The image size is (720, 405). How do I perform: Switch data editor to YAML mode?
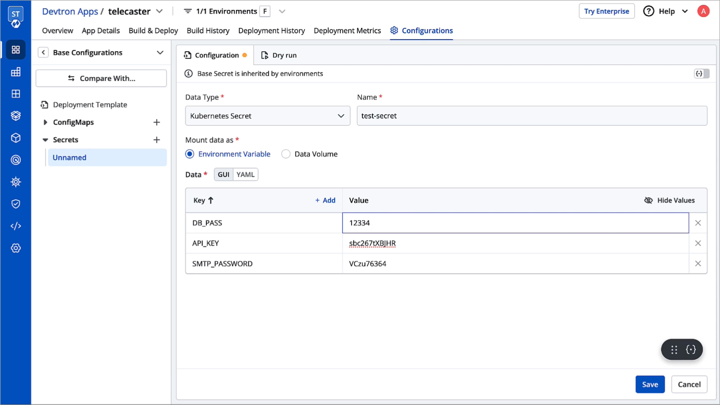coord(245,174)
